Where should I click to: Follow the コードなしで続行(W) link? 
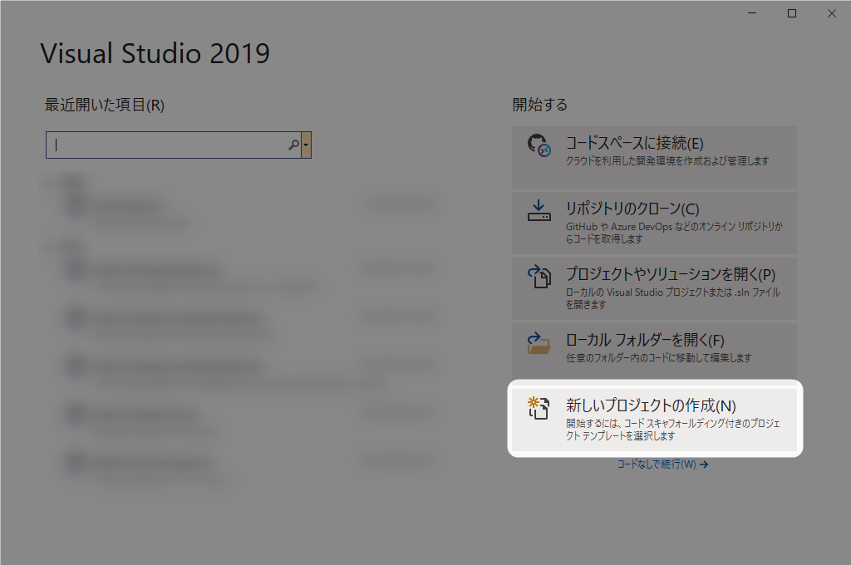pyautogui.click(x=662, y=464)
